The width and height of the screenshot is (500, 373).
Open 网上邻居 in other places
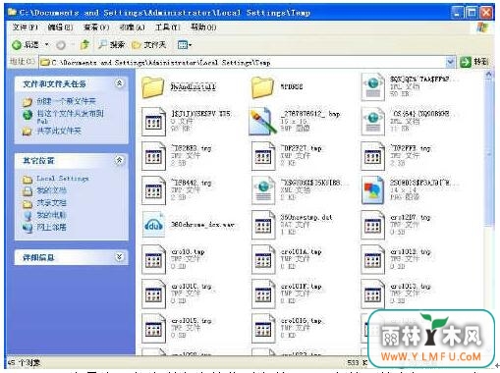(51, 227)
